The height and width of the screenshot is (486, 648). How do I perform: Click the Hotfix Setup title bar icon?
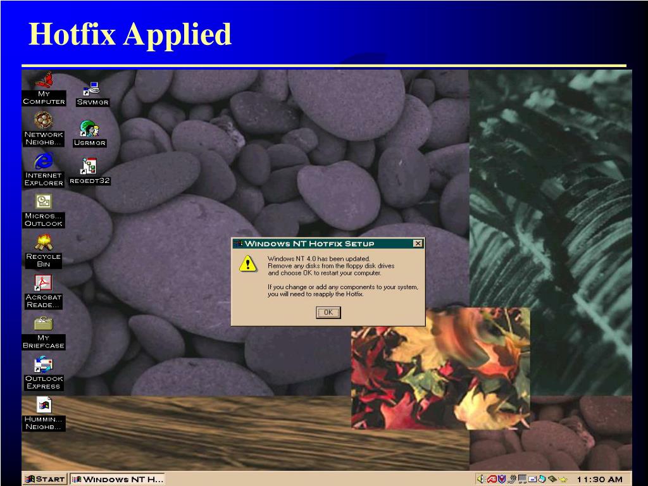[x=238, y=244]
